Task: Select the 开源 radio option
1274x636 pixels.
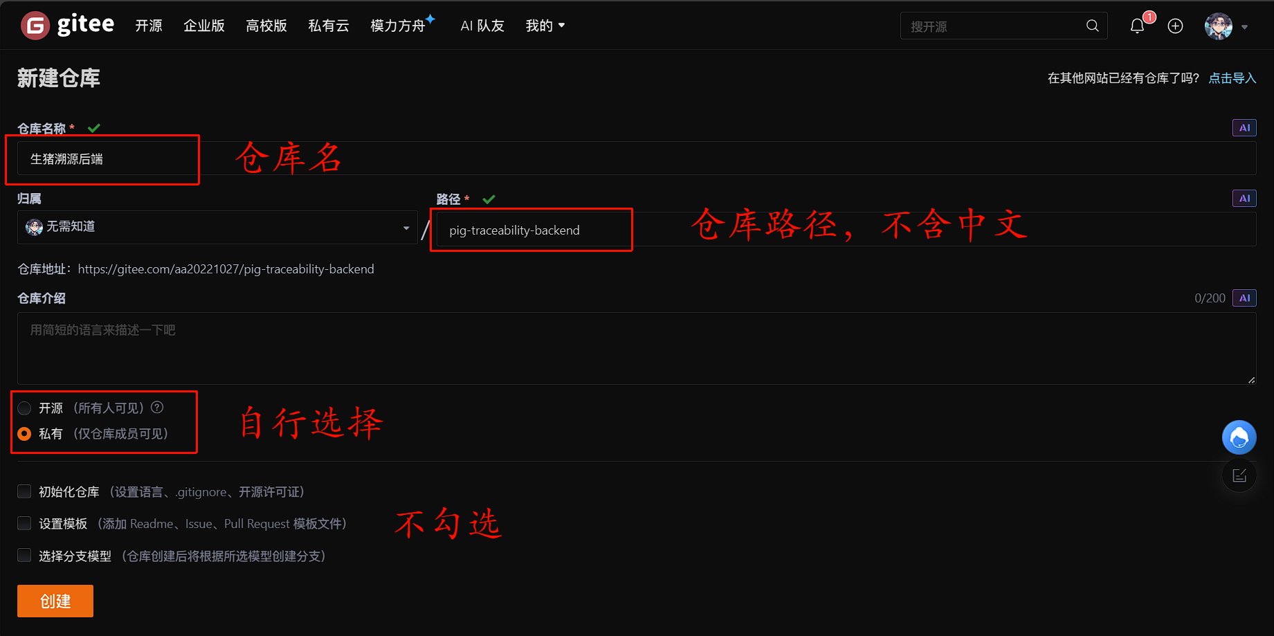Action: [x=24, y=408]
